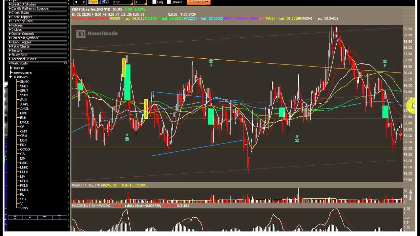Click the single up arrow list button
The height and width of the screenshot is (236, 420).
click(x=30, y=217)
